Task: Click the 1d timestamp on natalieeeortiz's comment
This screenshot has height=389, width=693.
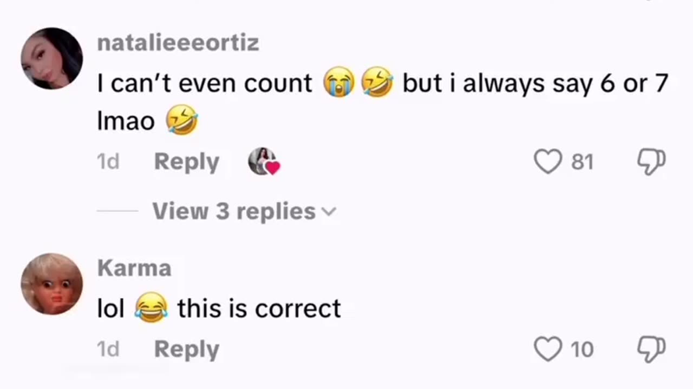Action: [108, 162]
